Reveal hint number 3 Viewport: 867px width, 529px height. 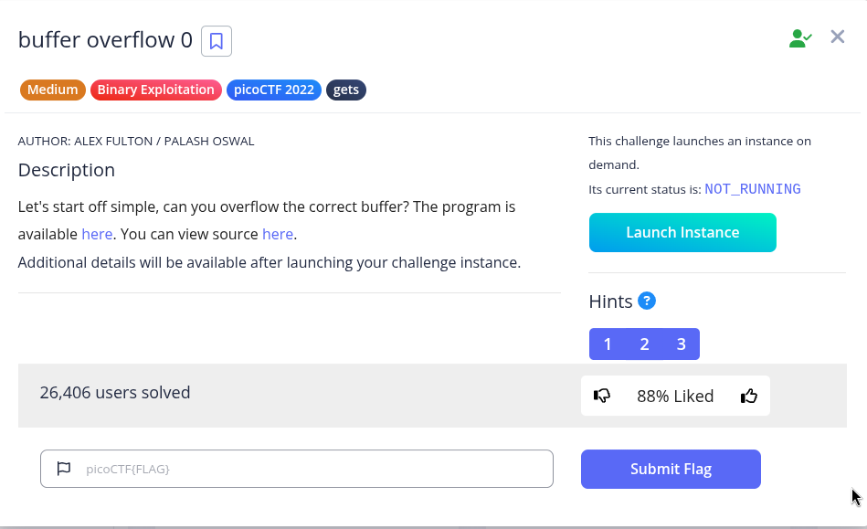pyautogui.click(x=681, y=344)
